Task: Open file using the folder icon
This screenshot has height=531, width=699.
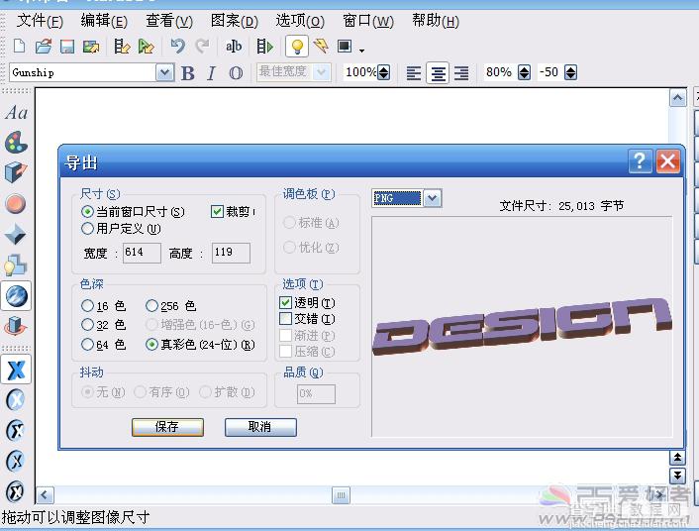Action: pos(44,46)
